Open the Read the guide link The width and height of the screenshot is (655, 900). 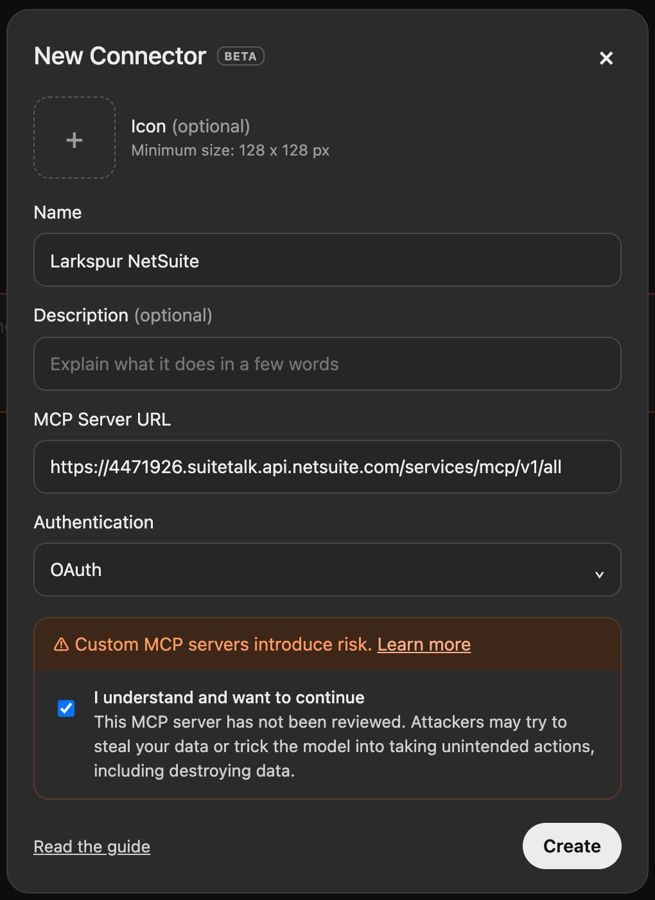point(92,847)
